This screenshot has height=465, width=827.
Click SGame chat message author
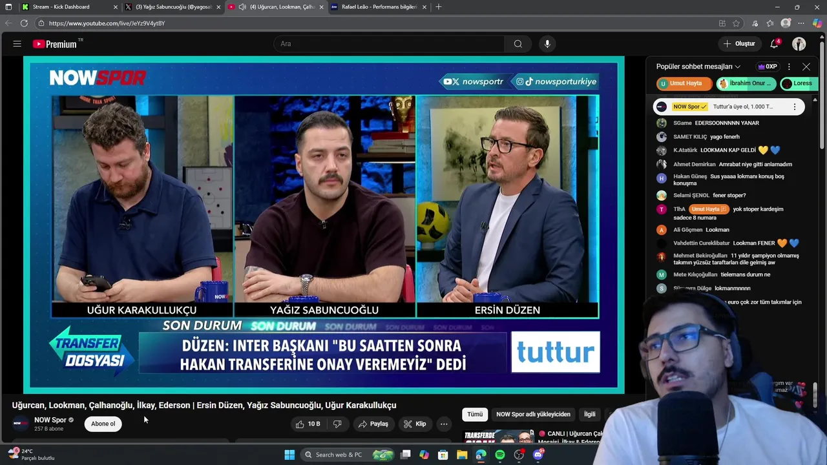tap(682, 123)
